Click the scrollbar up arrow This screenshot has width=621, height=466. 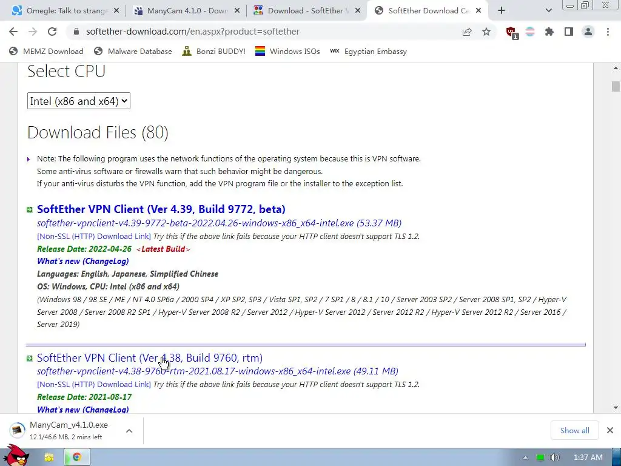(x=616, y=68)
